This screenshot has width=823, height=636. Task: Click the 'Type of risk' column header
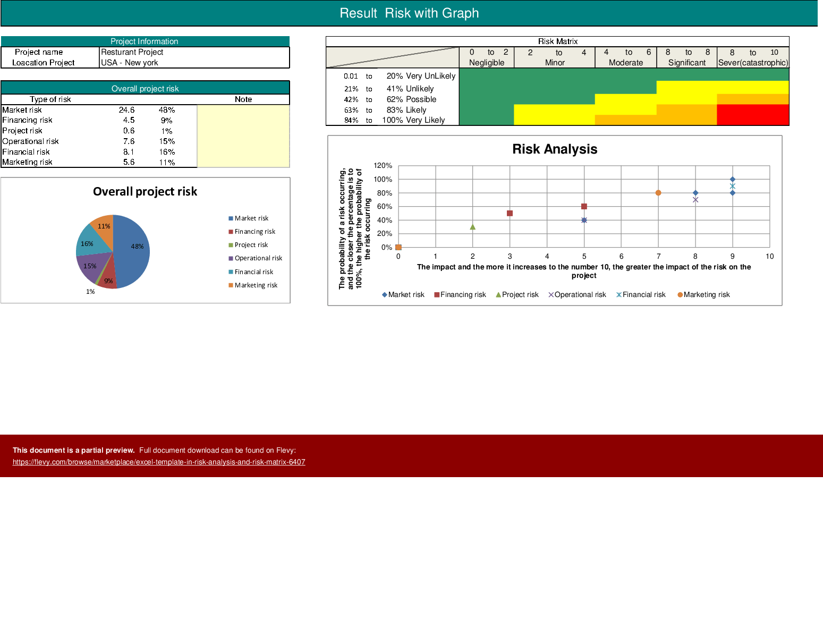click(x=50, y=99)
